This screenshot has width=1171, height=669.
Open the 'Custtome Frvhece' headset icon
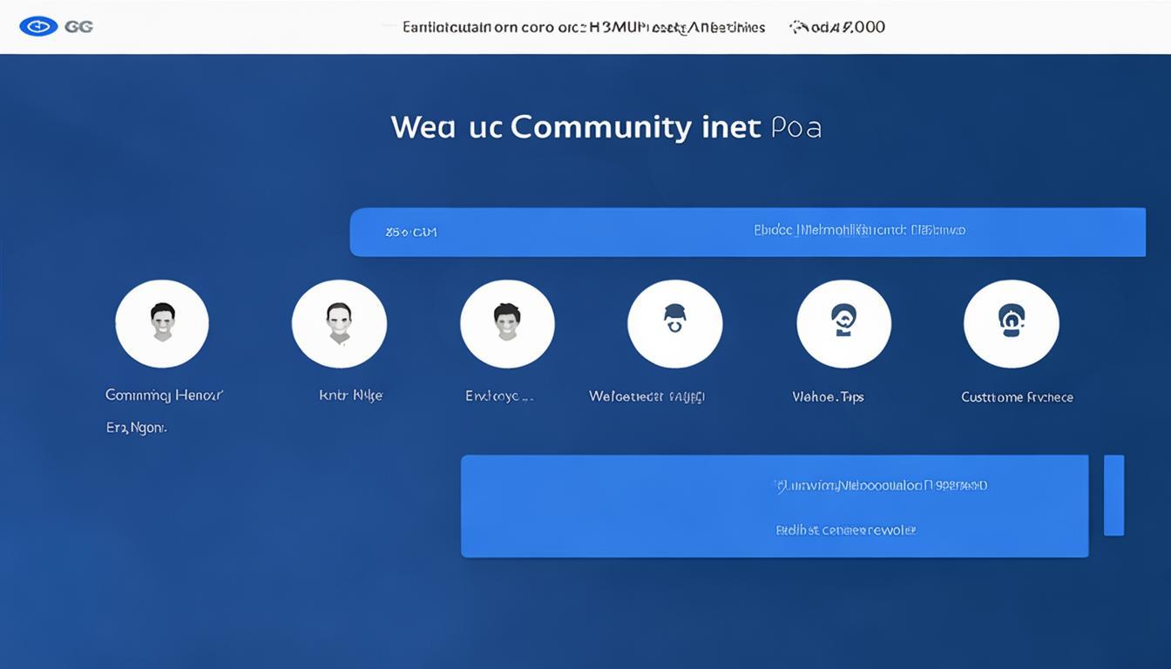[x=1012, y=324]
